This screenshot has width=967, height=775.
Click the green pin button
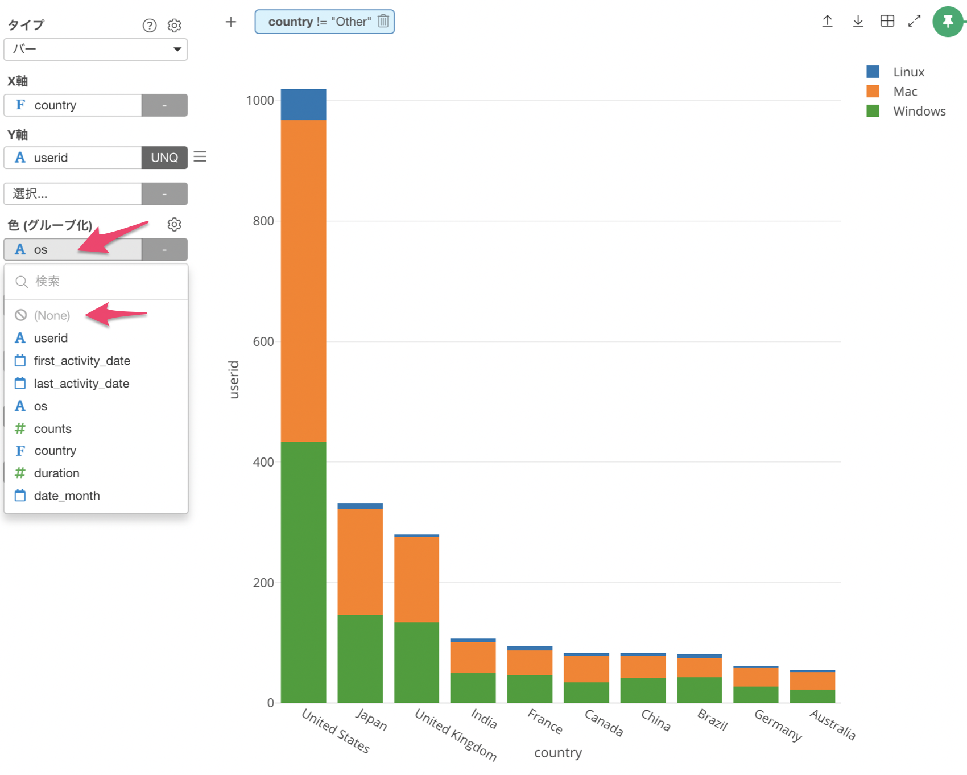click(948, 22)
